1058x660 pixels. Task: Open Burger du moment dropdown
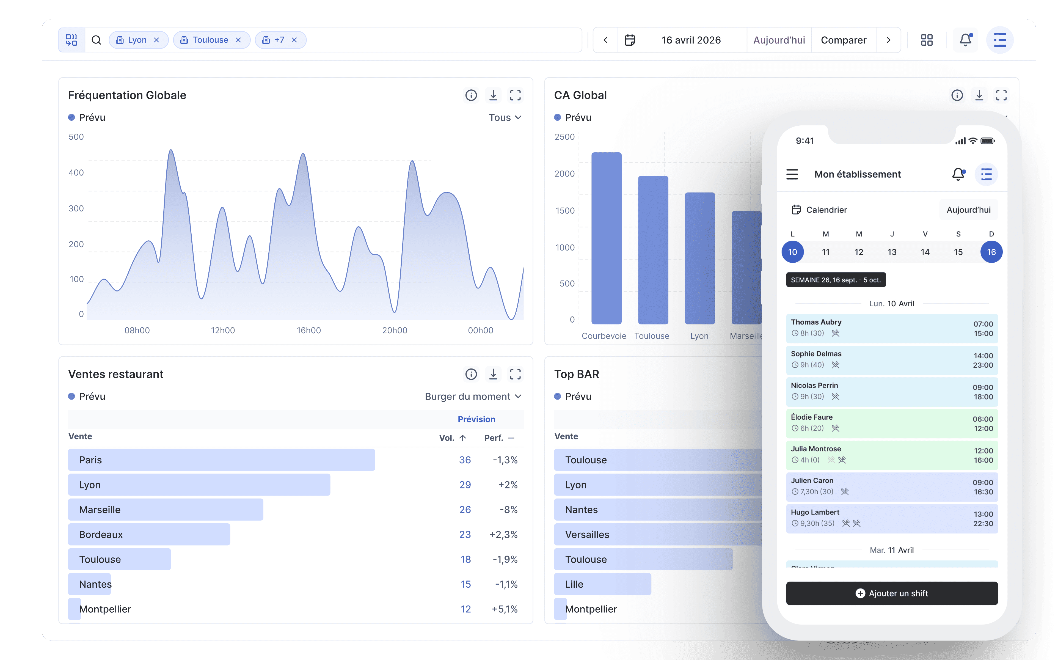(x=473, y=396)
